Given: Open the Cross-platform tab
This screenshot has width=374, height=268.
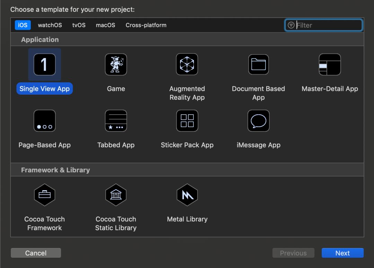Looking at the screenshot, I should coord(146,25).
